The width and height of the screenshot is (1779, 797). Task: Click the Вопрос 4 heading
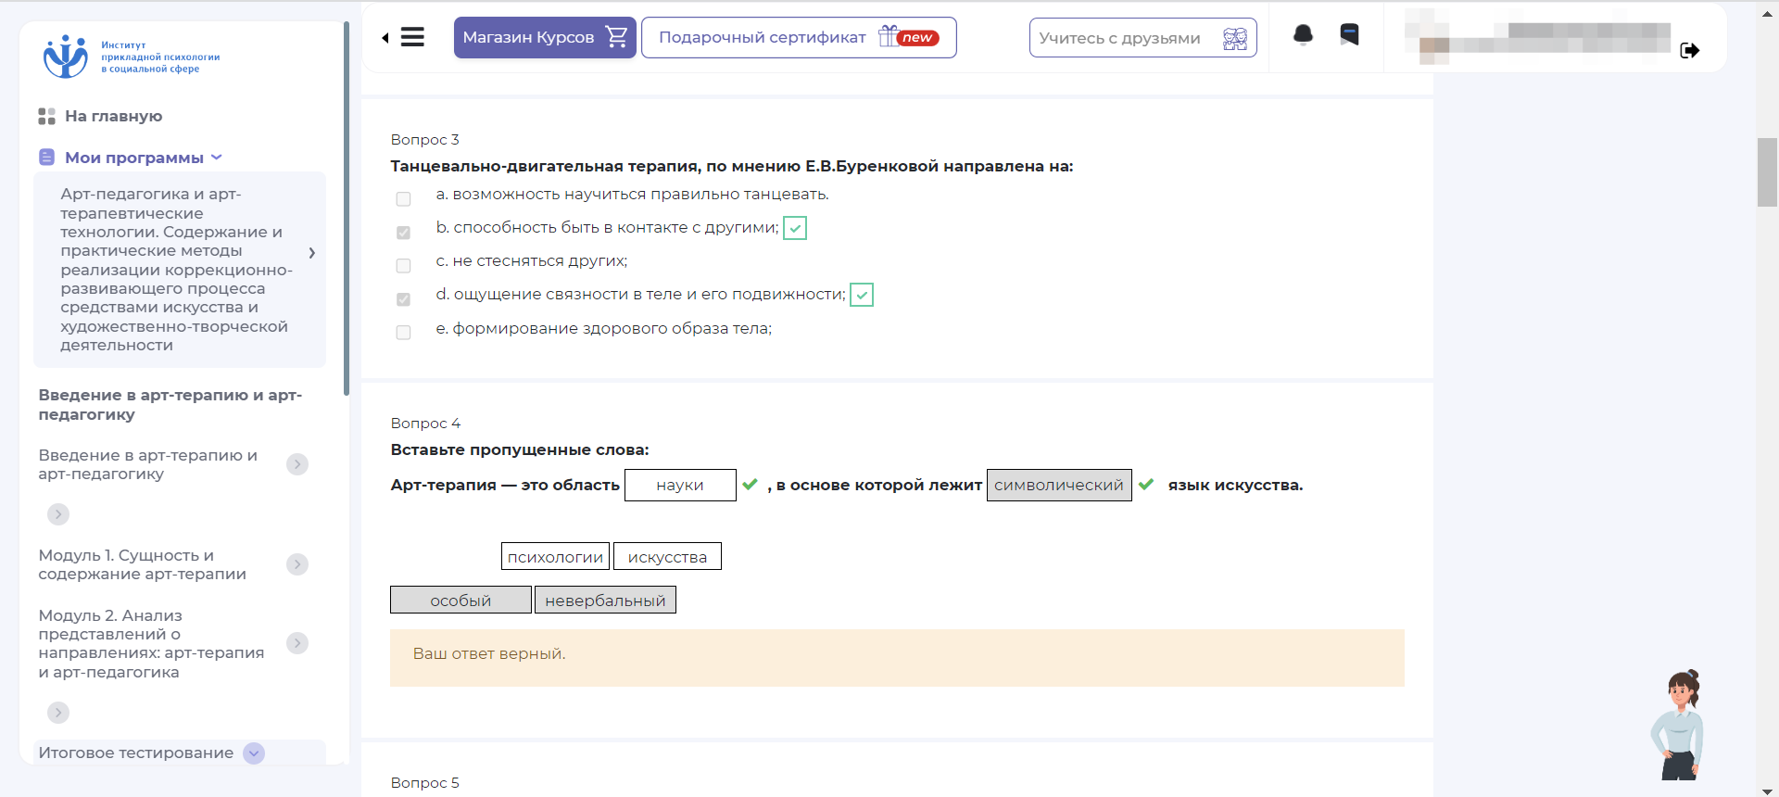[425, 423]
